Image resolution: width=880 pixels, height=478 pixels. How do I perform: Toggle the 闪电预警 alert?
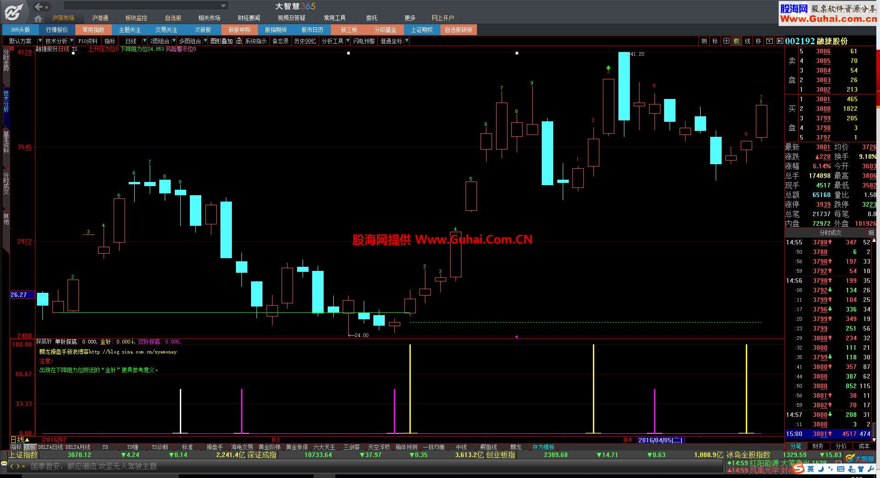coord(364,41)
